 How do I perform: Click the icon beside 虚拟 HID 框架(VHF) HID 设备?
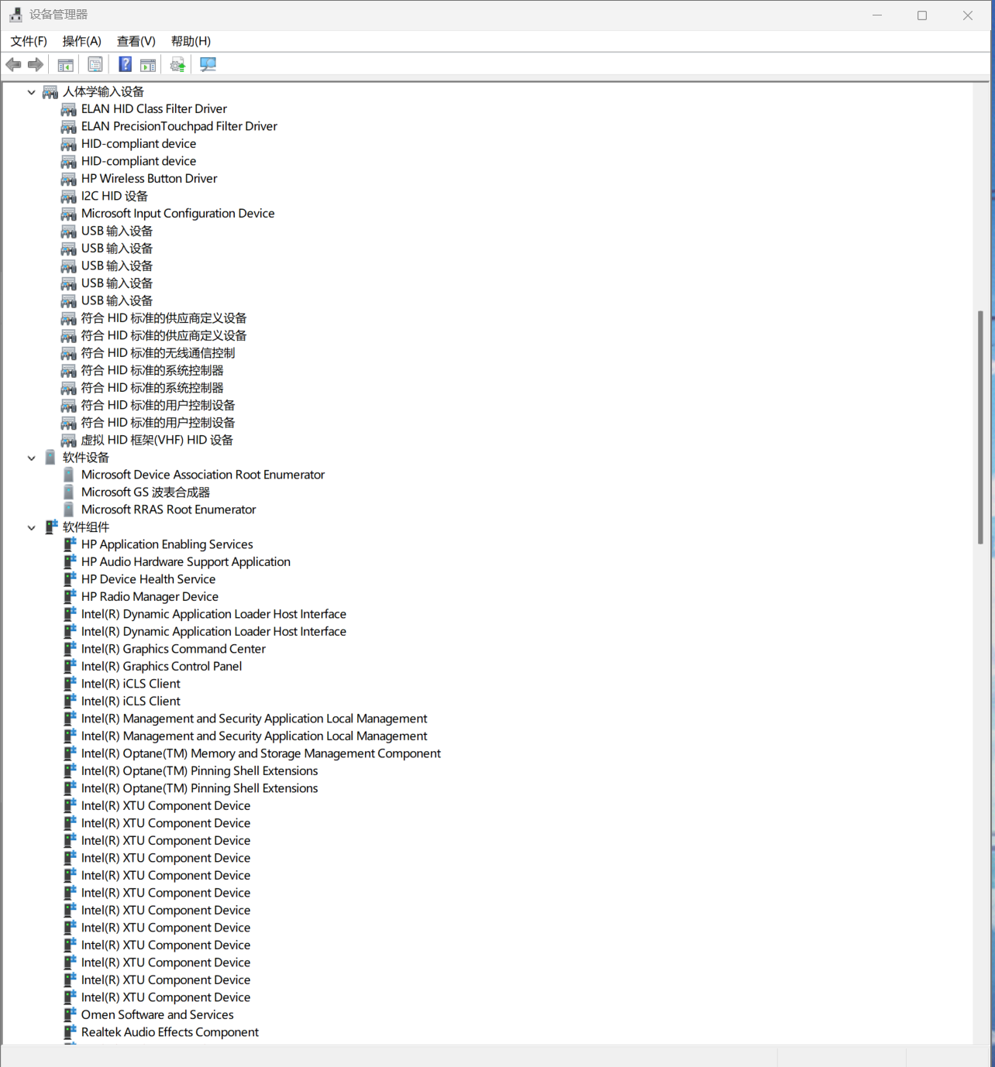point(69,441)
